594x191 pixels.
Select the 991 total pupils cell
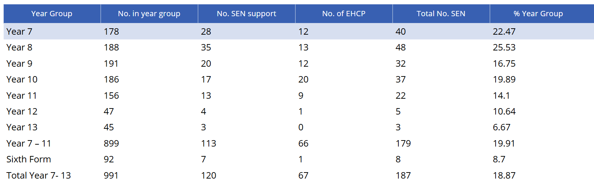pyautogui.click(x=111, y=176)
